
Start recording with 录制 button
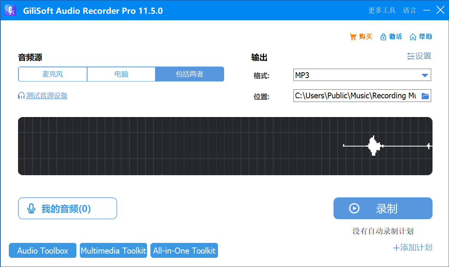383,208
